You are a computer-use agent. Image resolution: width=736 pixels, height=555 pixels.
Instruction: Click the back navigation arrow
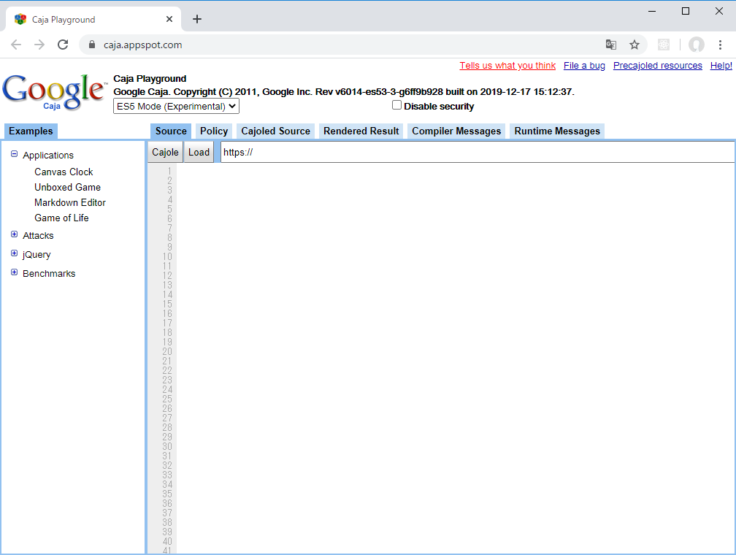point(16,45)
